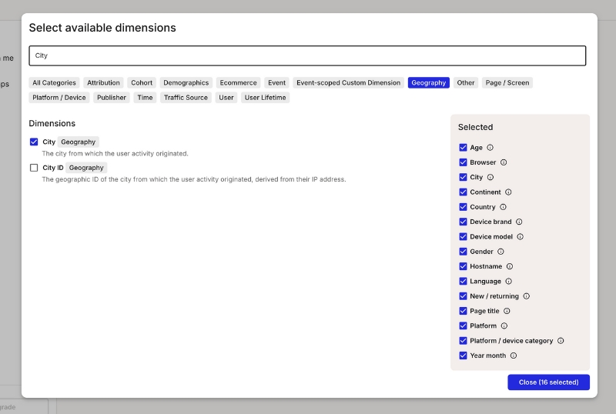Click info icon beside Device brand
Viewport: 616px width, 414px height.
(519, 222)
